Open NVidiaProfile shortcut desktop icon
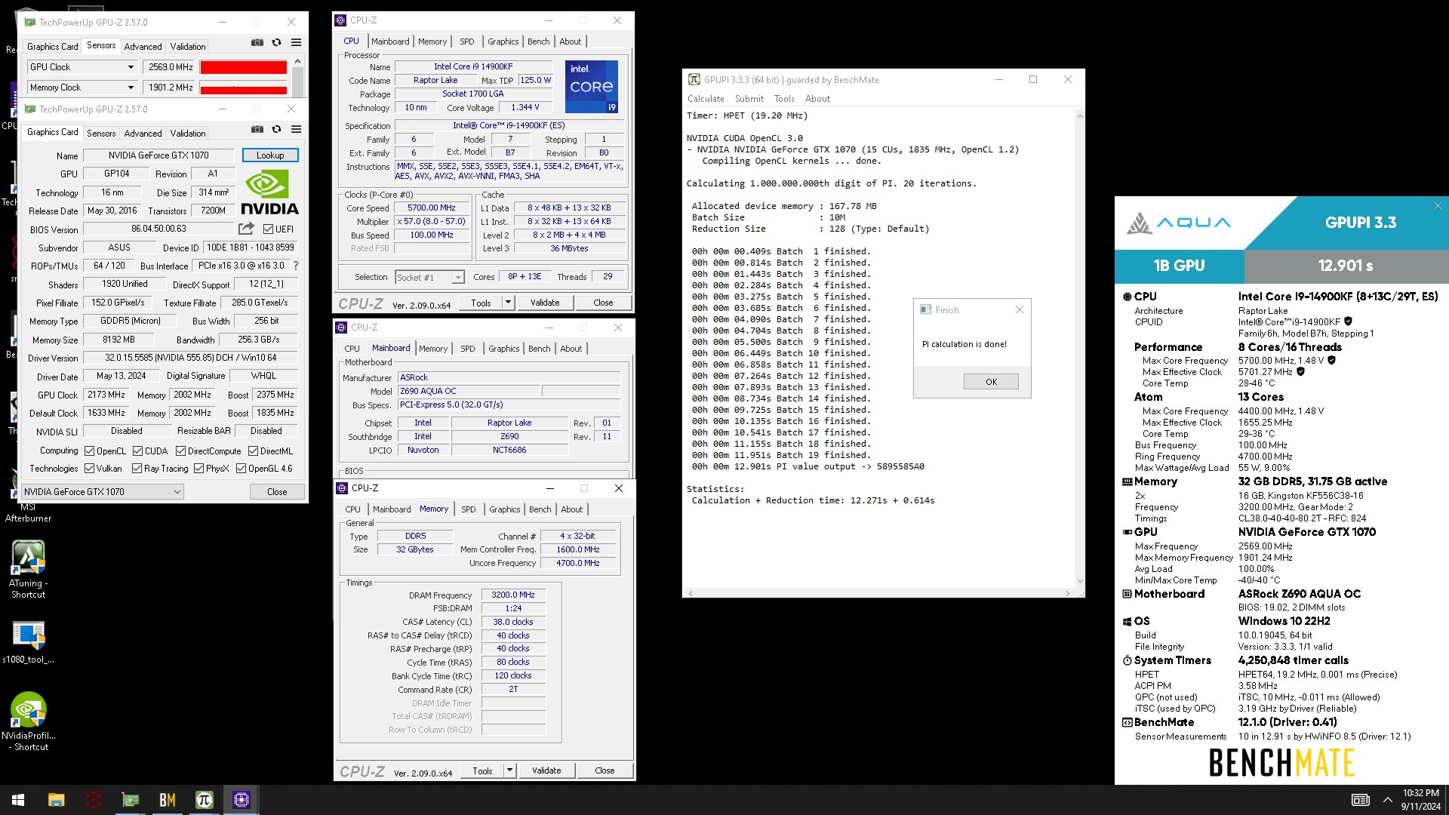The width and height of the screenshot is (1449, 815). (x=28, y=721)
